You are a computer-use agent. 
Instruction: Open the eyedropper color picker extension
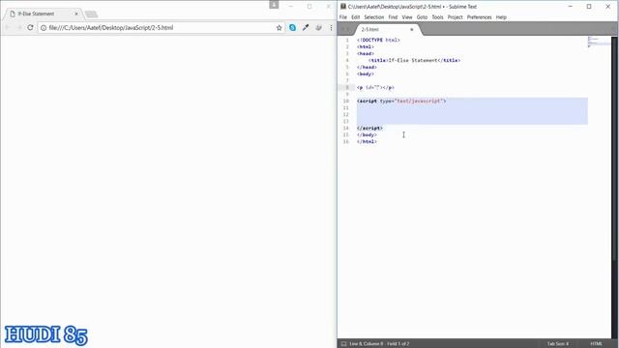[306, 28]
